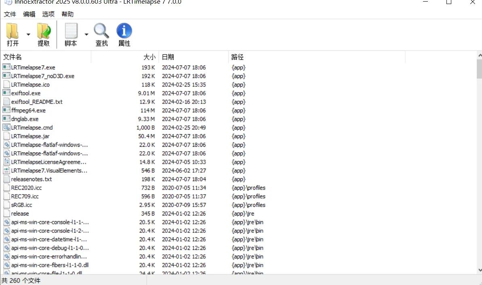Select the ffmpeg64.exe executable icon
The height and width of the screenshot is (285, 482).
pos(6,110)
